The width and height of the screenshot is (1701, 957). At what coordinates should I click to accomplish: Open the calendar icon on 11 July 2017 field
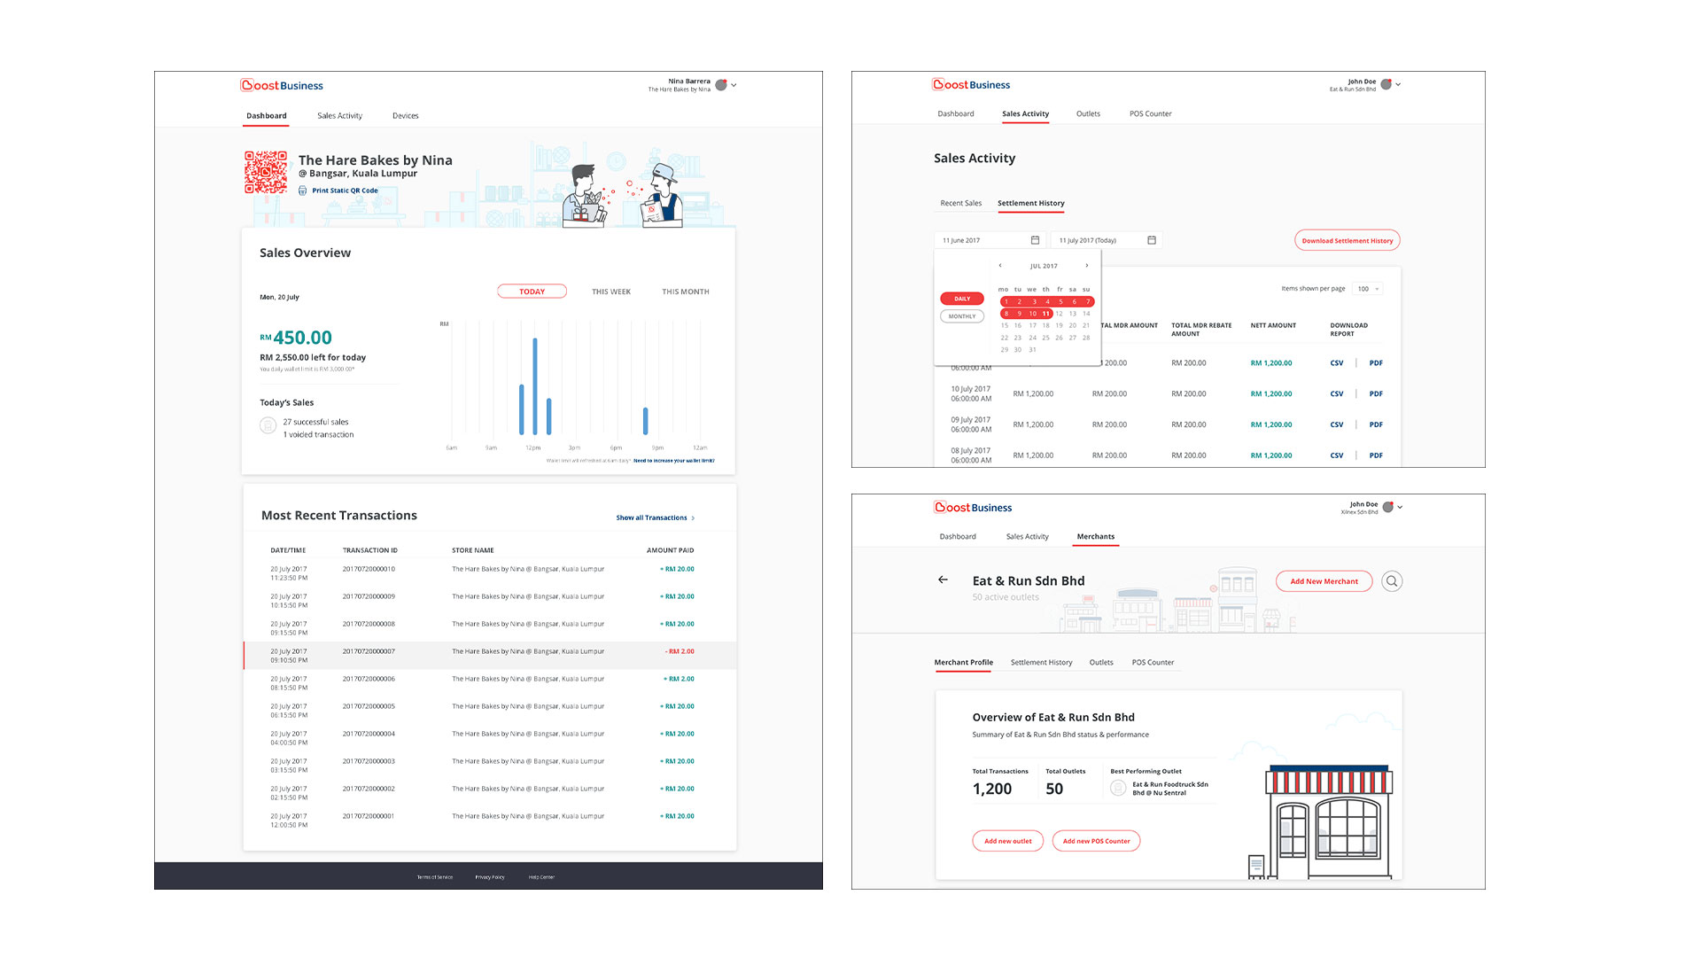click(x=1152, y=240)
